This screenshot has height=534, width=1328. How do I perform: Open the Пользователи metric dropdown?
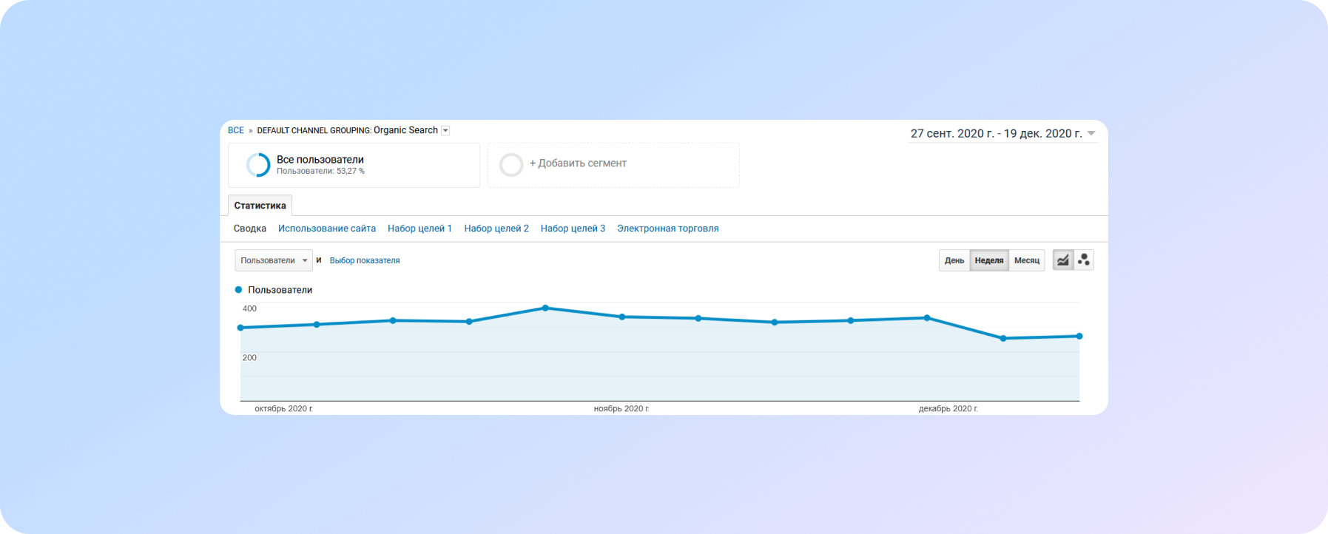point(274,260)
